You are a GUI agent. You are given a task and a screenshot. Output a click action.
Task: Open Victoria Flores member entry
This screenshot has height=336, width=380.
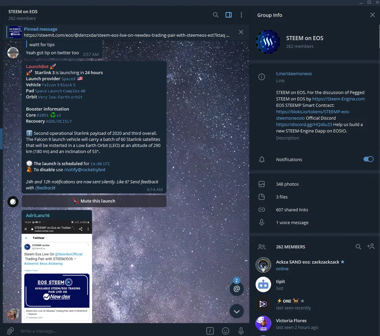pyautogui.click(x=315, y=324)
